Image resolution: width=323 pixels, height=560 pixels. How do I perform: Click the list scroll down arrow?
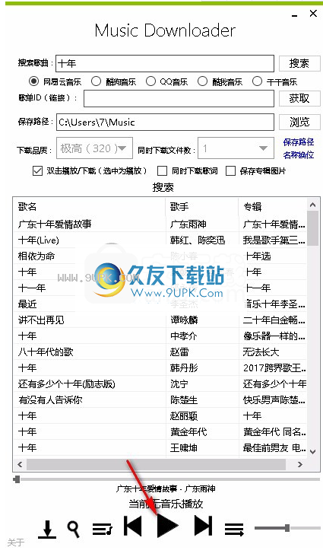[x=312, y=451]
